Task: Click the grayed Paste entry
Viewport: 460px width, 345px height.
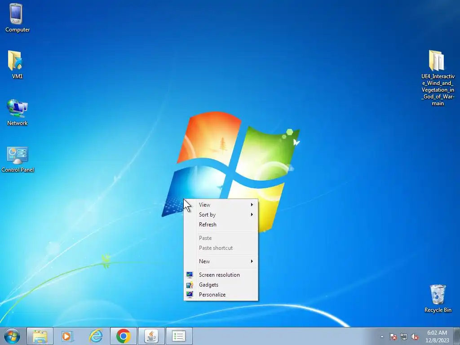Action: [221, 238]
